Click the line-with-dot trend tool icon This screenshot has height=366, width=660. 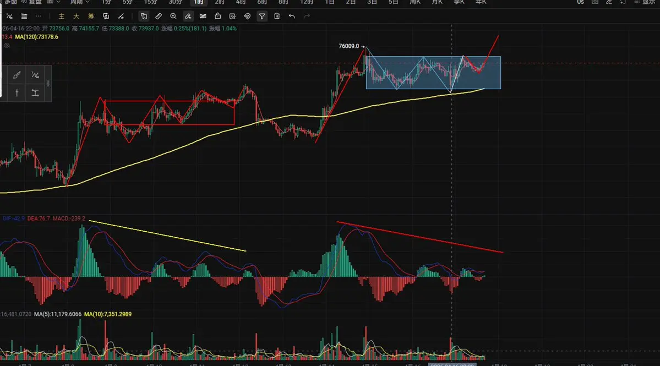coord(121,17)
